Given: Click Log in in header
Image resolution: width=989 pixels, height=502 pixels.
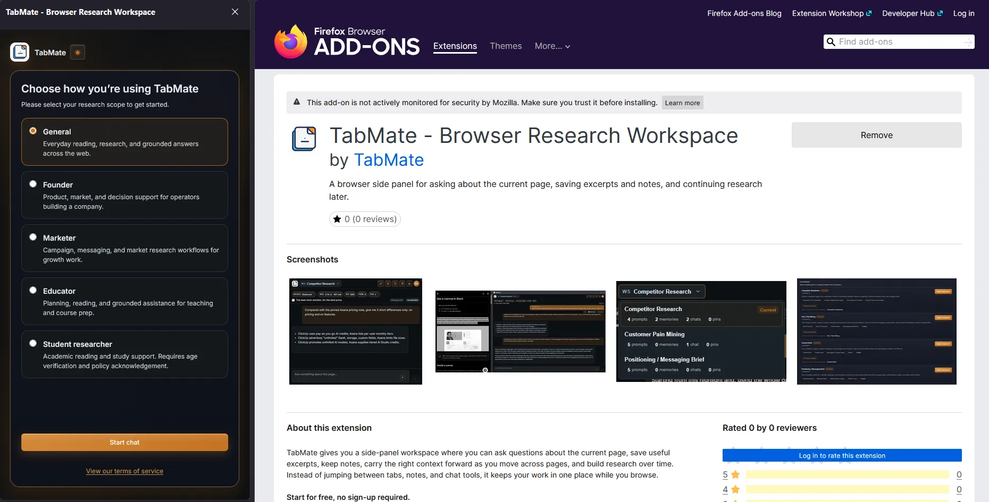Looking at the screenshot, I should coord(963,13).
